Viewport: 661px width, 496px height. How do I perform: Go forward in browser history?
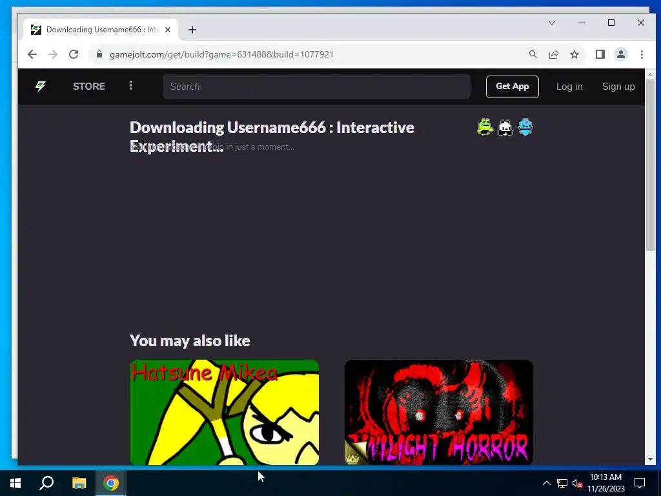coord(53,54)
